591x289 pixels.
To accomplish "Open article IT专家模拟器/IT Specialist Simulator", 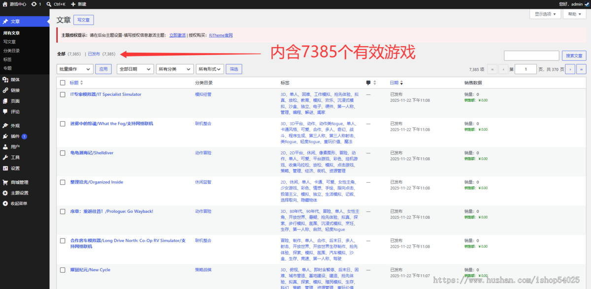I will [106, 94].
